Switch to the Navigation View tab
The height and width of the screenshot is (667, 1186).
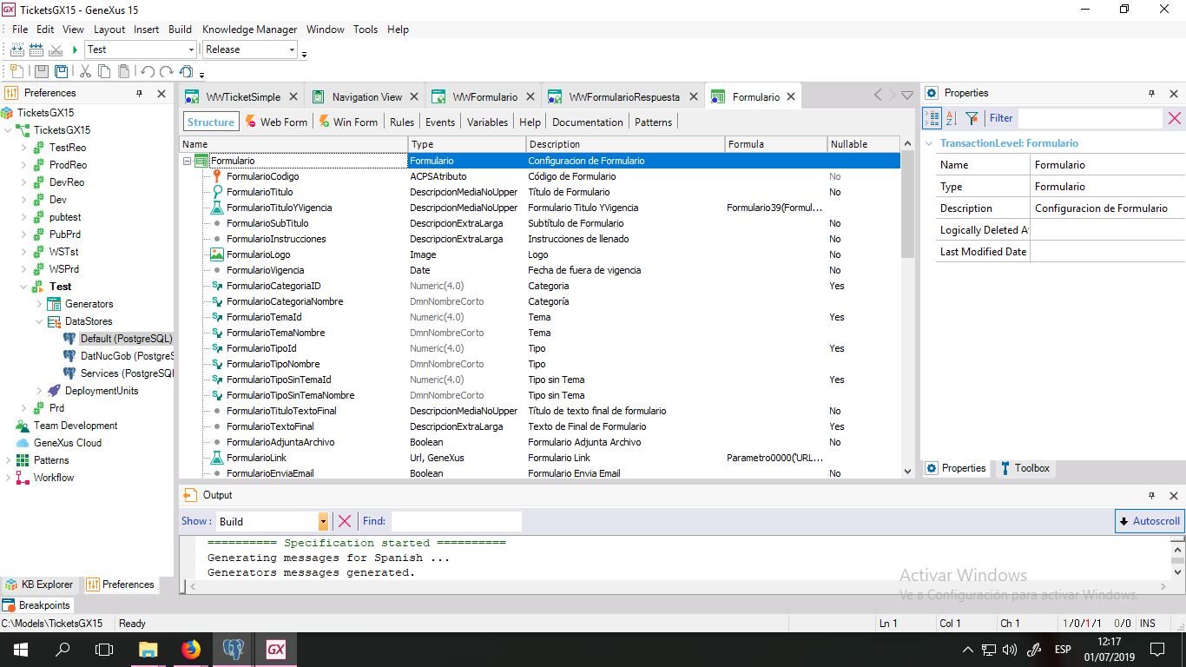pos(367,97)
